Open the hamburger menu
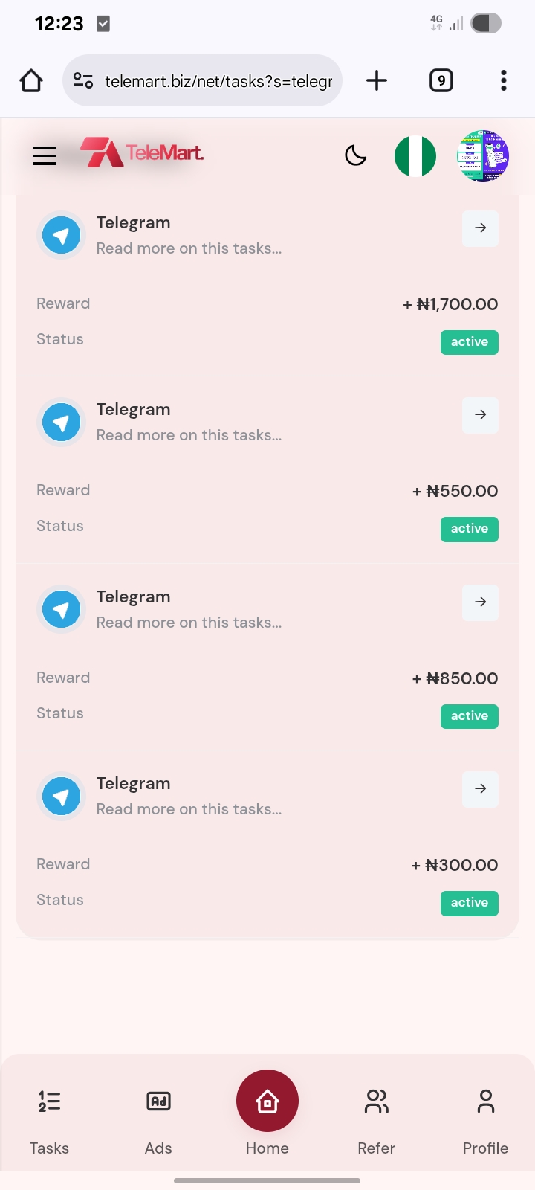Viewport: 535px width, 1190px height. pyautogui.click(x=45, y=155)
